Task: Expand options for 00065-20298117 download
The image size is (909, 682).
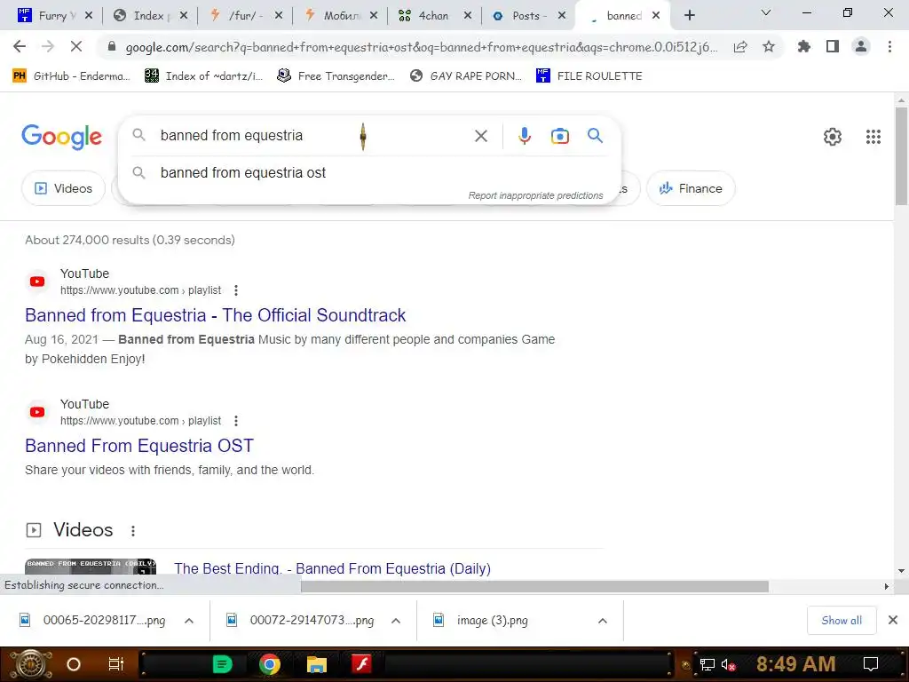Action: [189, 621]
